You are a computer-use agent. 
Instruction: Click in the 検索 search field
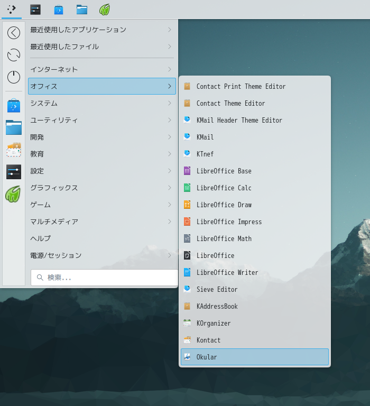point(104,278)
